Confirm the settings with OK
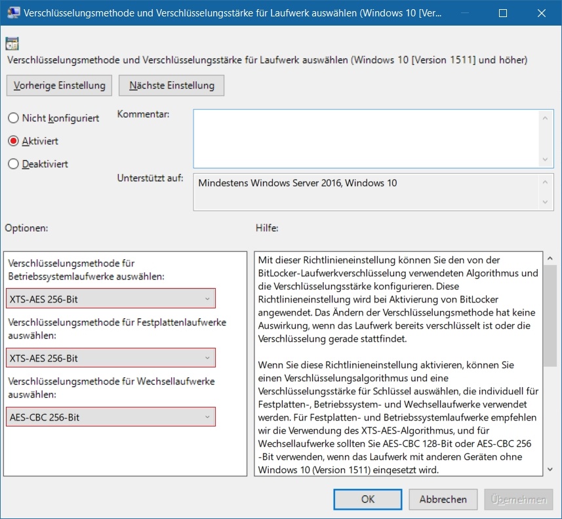This screenshot has height=519, width=562. click(368, 499)
